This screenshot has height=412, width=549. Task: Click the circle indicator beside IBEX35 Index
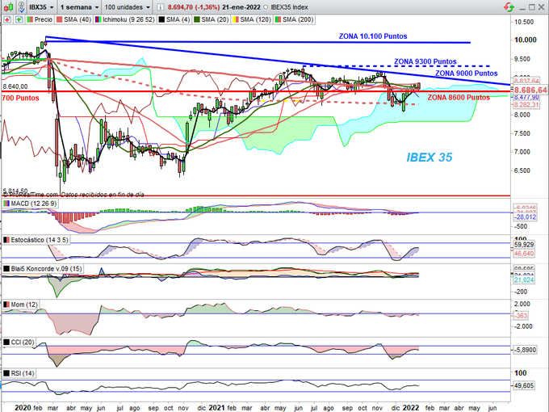pyautogui.click(x=266, y=7)
